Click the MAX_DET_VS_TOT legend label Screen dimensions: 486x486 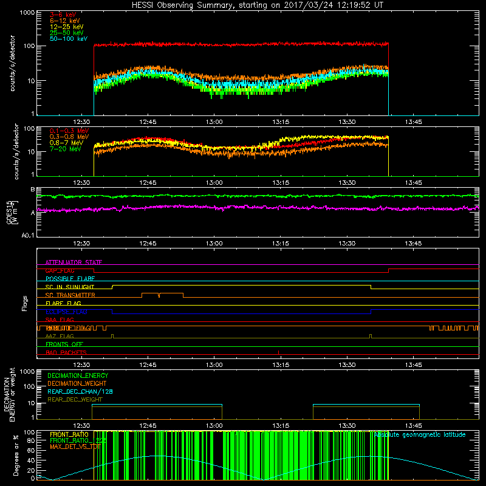(75, 447)
